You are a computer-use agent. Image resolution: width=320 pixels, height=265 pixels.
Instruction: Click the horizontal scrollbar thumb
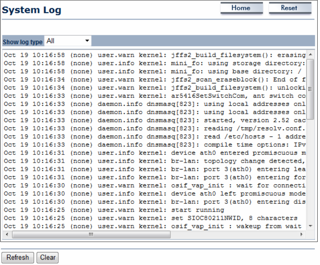click(x=91, y=235)
